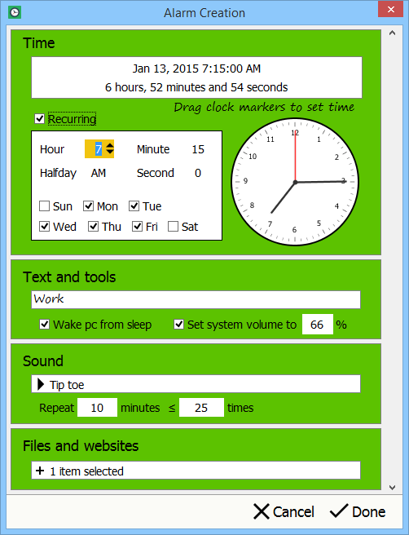Toggle the Tue checkbox
The width and height of the screenshot is (409, 535).
pos(134,206)
